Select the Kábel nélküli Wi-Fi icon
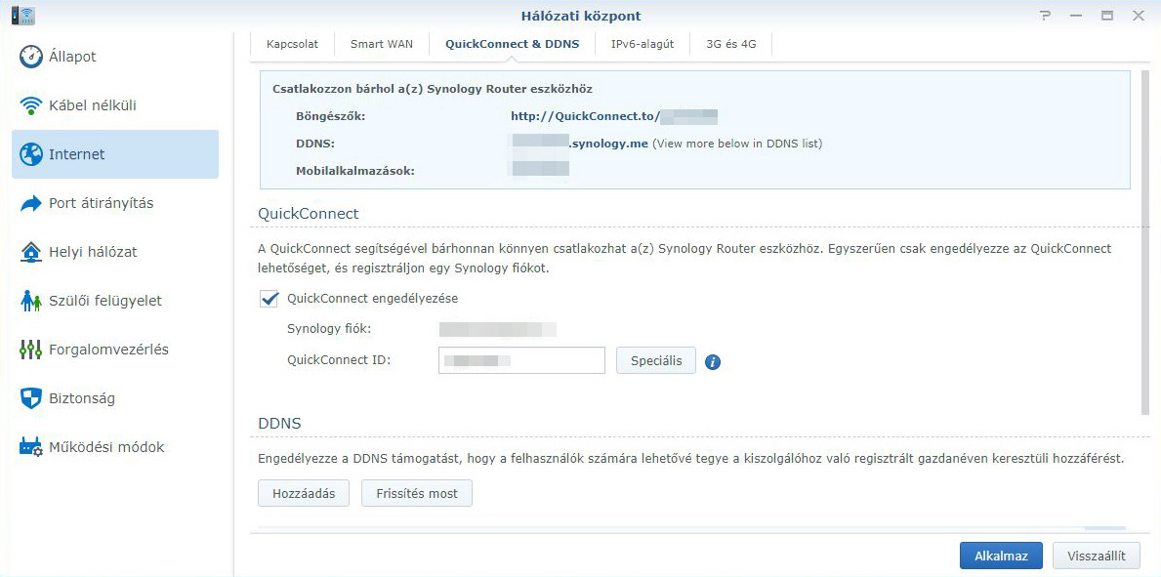The width and height of the screenshot is (1161, 577). [31, 105]
